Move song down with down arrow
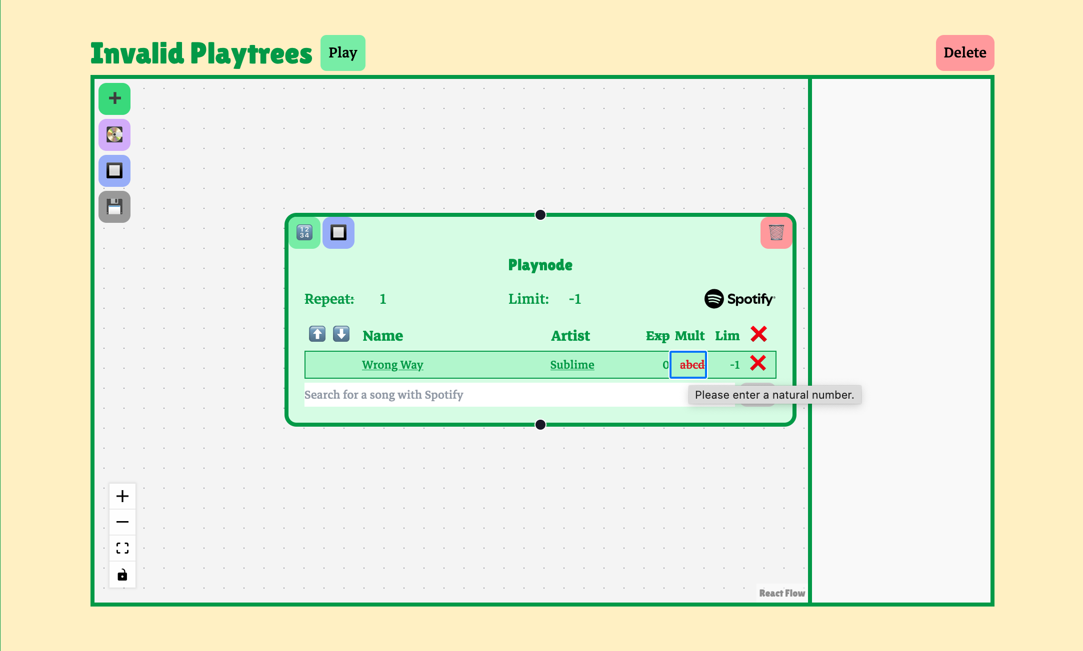 pos(341,334)
